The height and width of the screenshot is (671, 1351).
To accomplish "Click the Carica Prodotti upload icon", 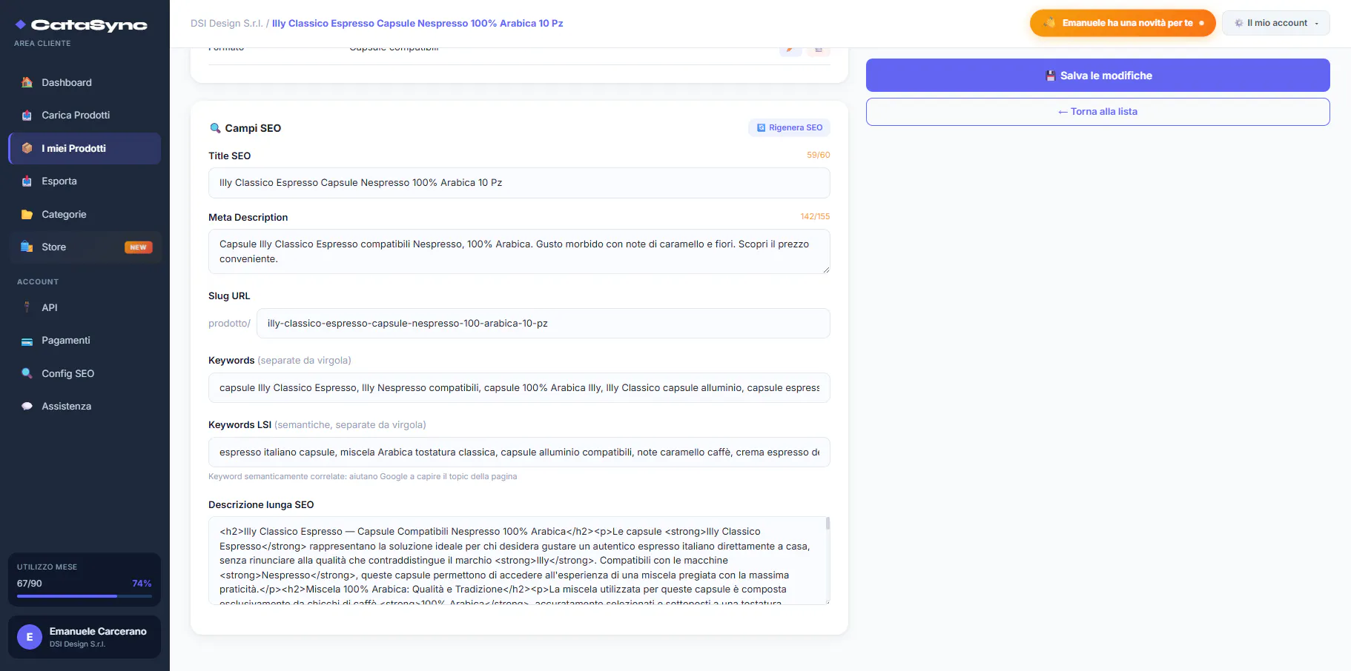I will 27,116.
